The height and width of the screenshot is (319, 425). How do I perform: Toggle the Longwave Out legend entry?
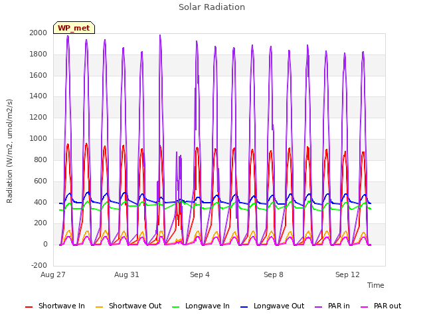pos(272,306)
